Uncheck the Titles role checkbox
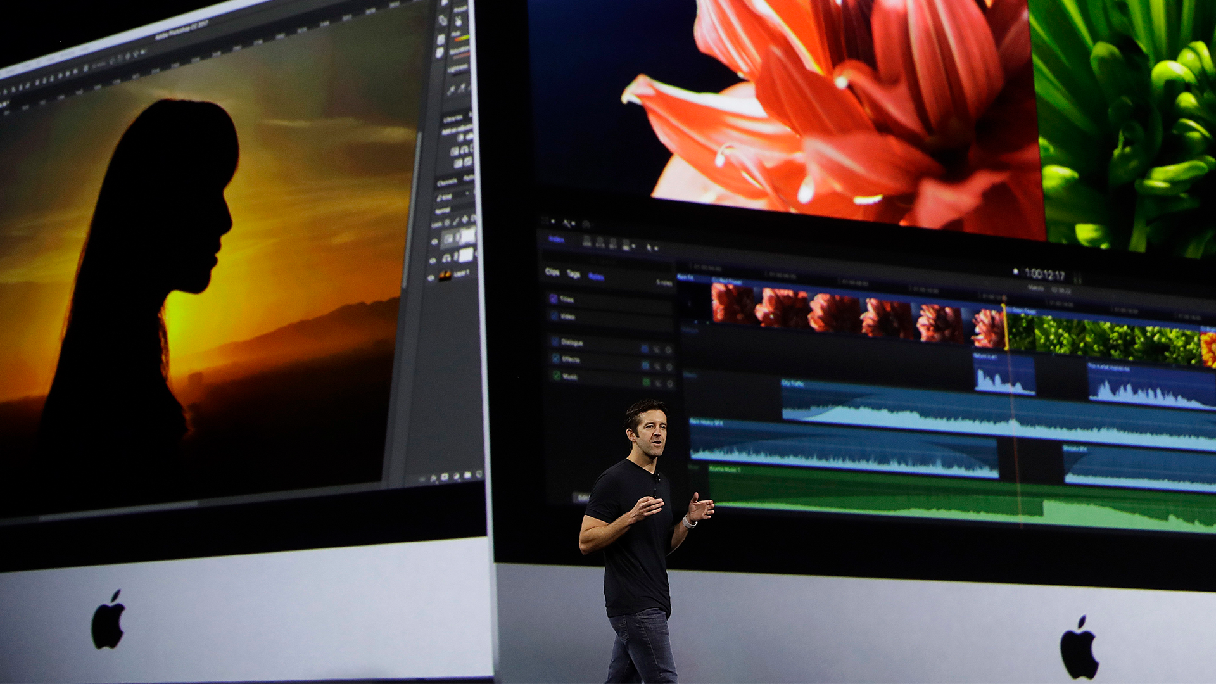Image resolution: width=1216 pixels, height=684 pixels. pyautogui.click(x=554, y=299)
